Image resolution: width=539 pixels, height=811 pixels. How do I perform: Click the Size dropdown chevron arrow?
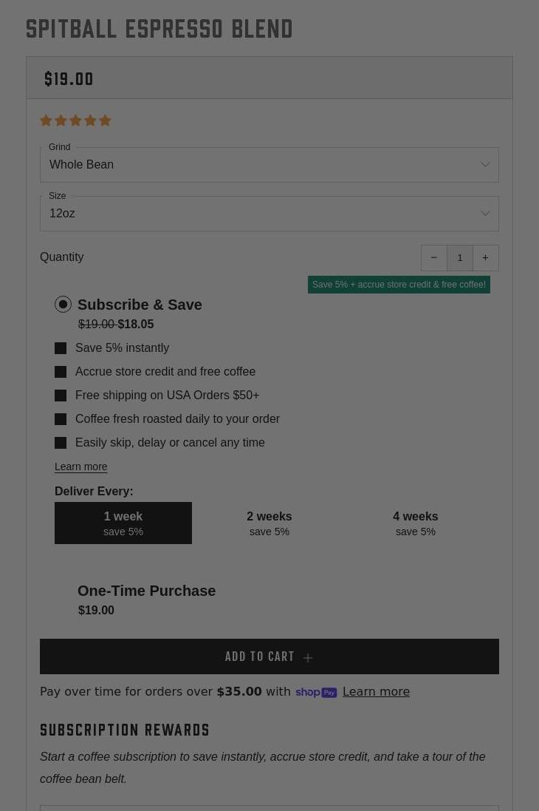click(485, 214)
